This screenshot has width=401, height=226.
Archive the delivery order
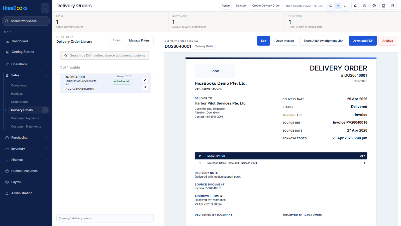(x=388, y=41)
